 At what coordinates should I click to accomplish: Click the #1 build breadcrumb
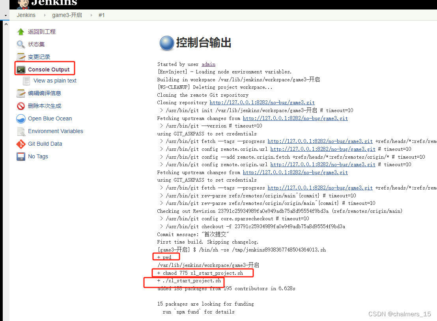click(101, 15)
